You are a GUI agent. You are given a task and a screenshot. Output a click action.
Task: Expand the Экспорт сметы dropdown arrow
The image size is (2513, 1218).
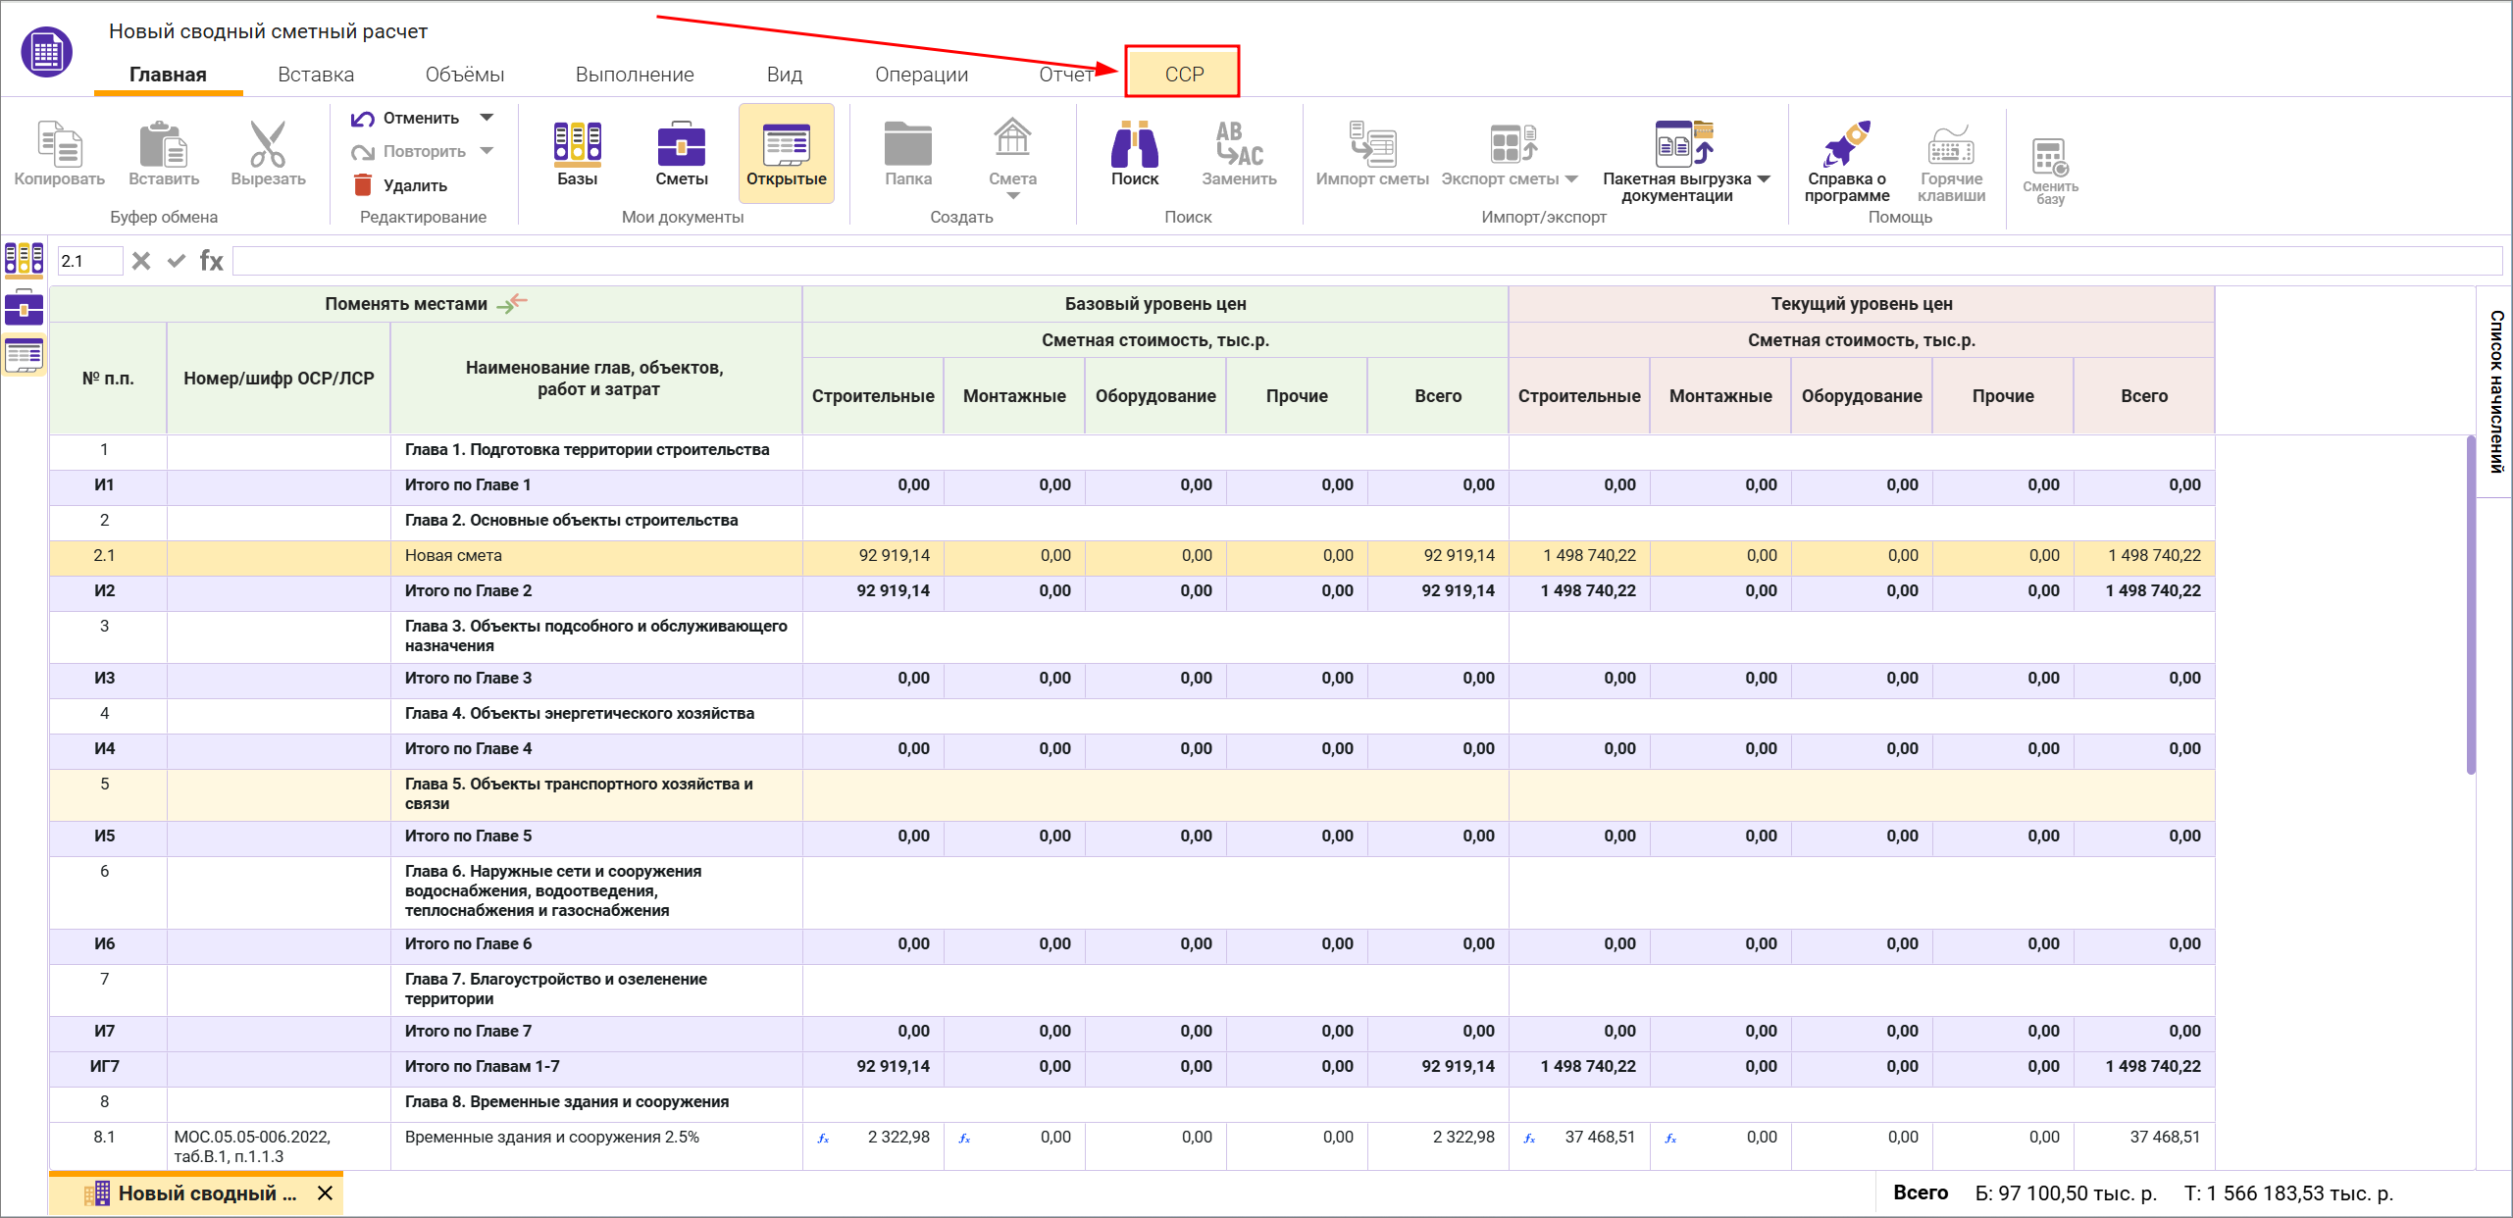tap(1571, 178)
